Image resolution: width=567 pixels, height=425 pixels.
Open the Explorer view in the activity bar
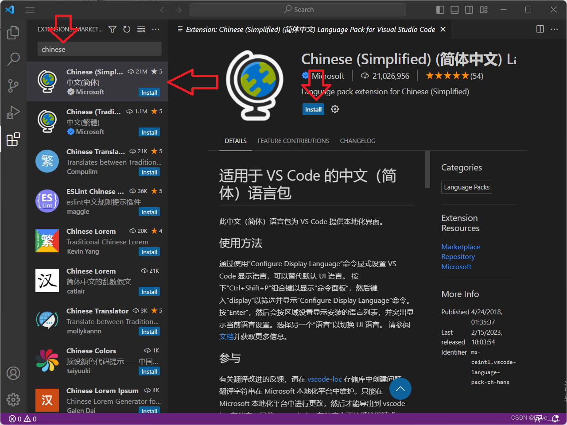[13, 32]
